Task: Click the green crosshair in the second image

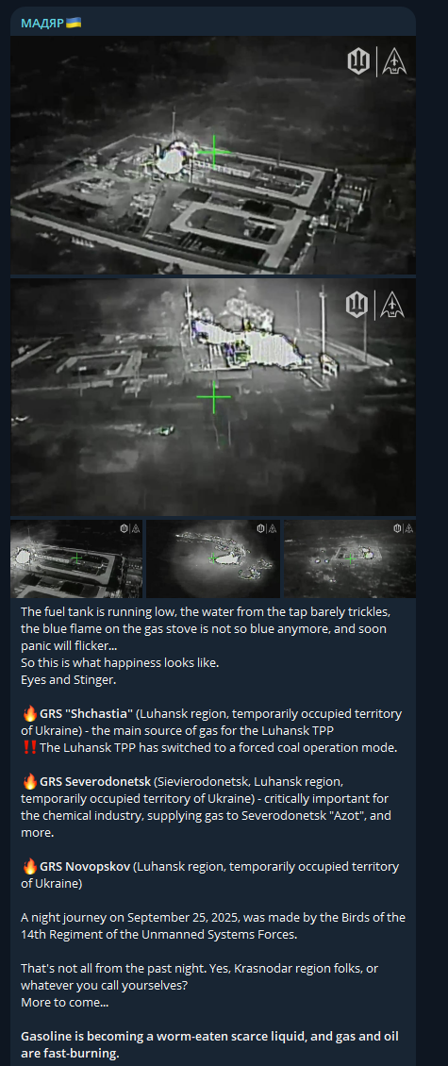Action: [x=213, y=397]
